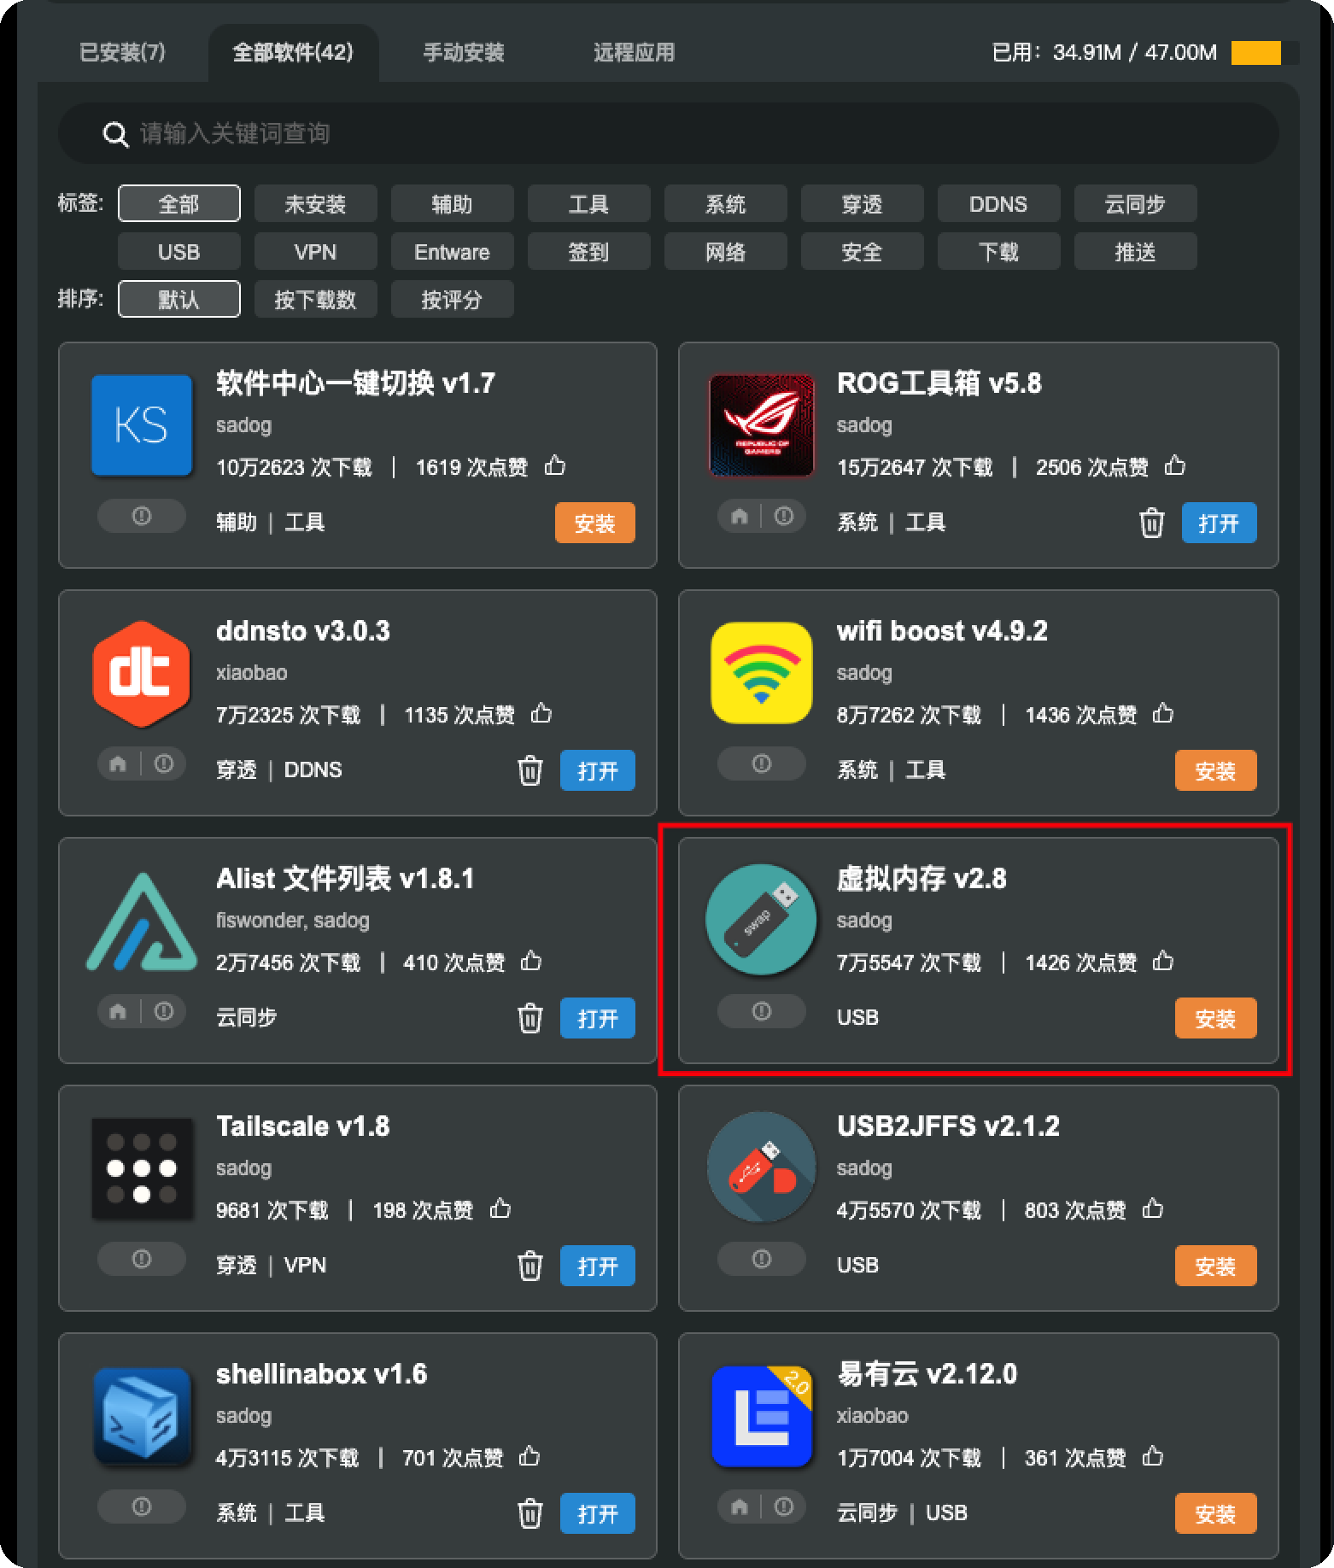Viewport: 1334px width, 1568px height.
Task: Filter by 穿透 tag
Action: tap(863, 204)
